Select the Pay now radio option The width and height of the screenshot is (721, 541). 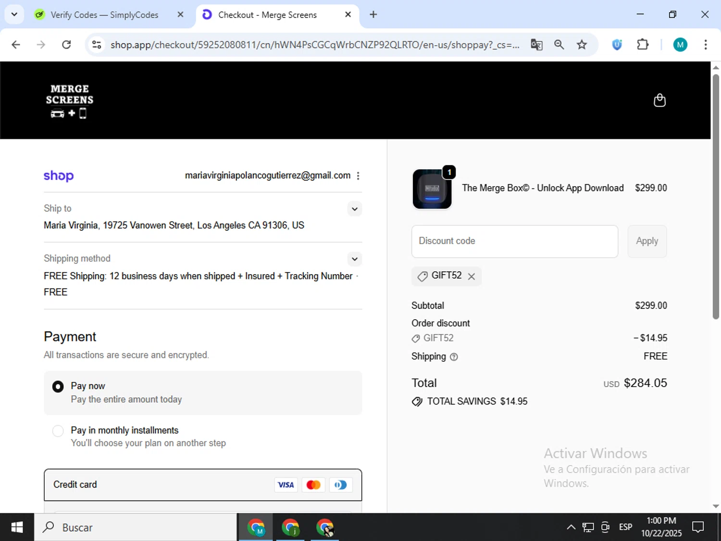(58, 387)
